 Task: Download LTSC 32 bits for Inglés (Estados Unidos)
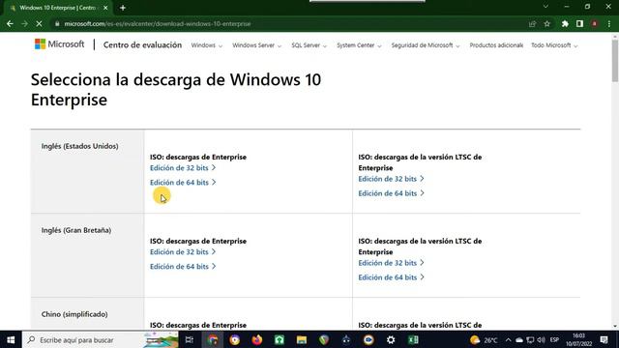pos(391,179)
